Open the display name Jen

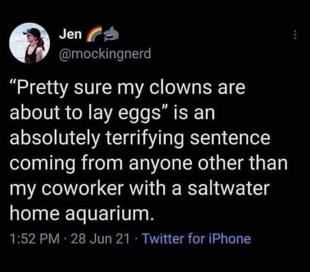click(71, 35)
